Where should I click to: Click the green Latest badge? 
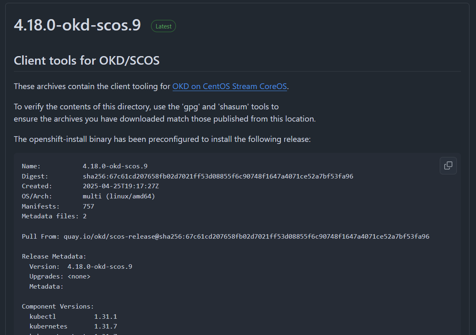click(163, 26)
